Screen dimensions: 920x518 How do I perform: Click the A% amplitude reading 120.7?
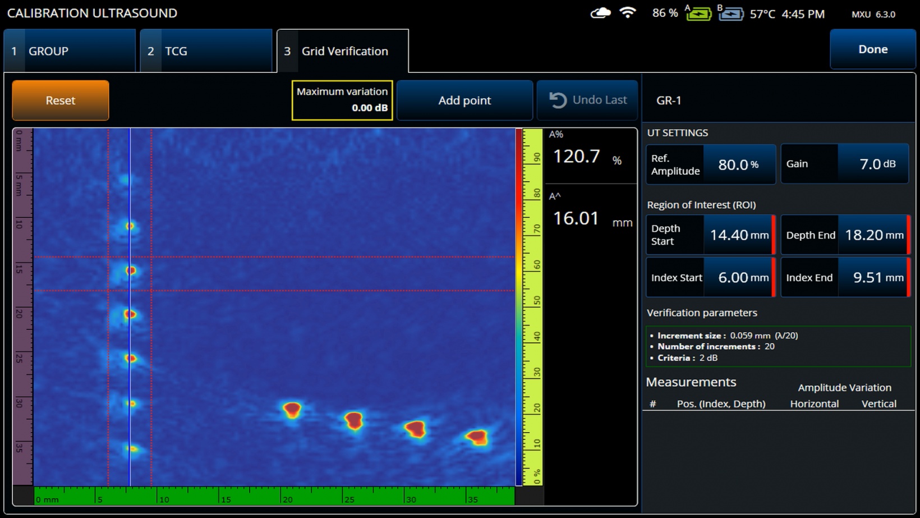tap(577, 156)
